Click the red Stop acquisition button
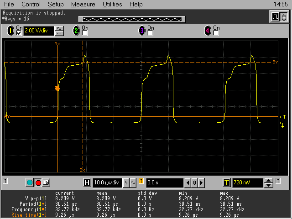This screenshot has height=219, width=292. coord(38,182)
